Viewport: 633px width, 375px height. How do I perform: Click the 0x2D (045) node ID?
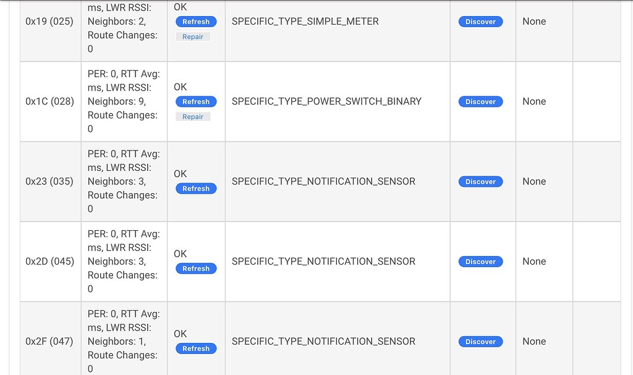click(49, 262)
